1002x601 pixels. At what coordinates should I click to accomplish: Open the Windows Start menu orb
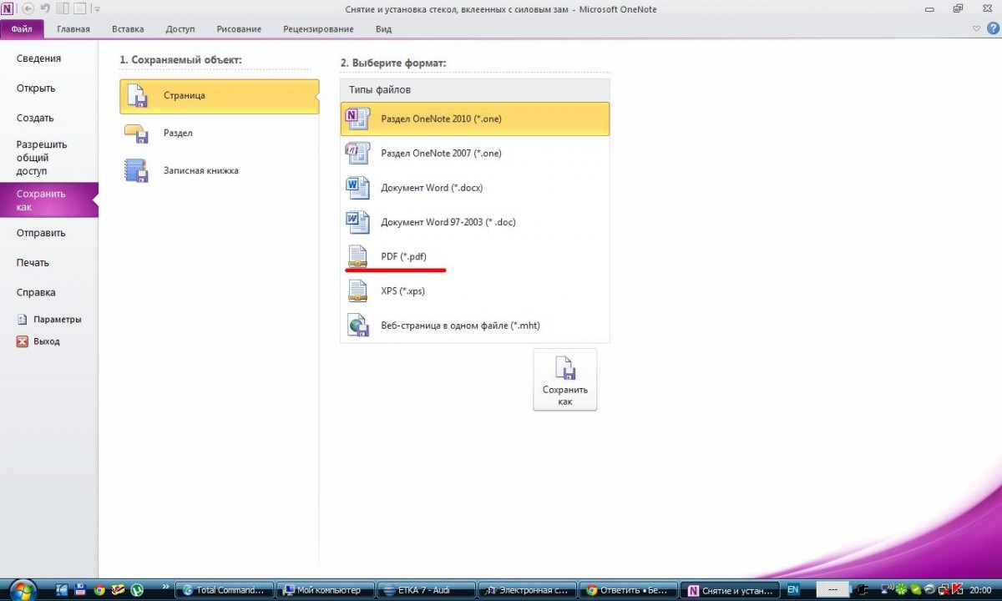coord(23,589)
